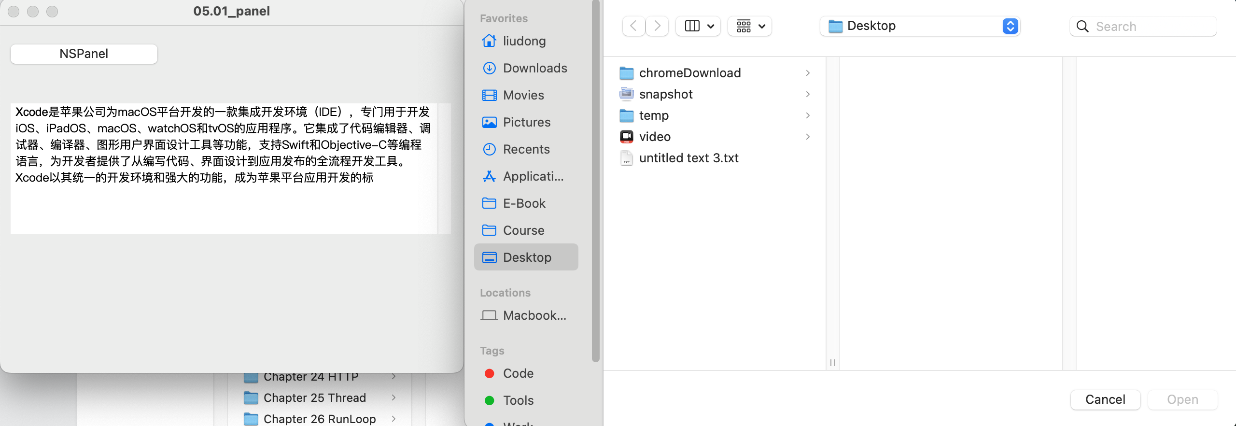Click the magnifier icon in Search field

coord(1082,27)
